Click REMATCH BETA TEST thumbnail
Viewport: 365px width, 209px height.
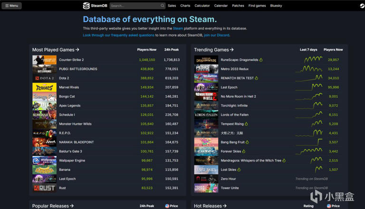[x=206, y=78]
